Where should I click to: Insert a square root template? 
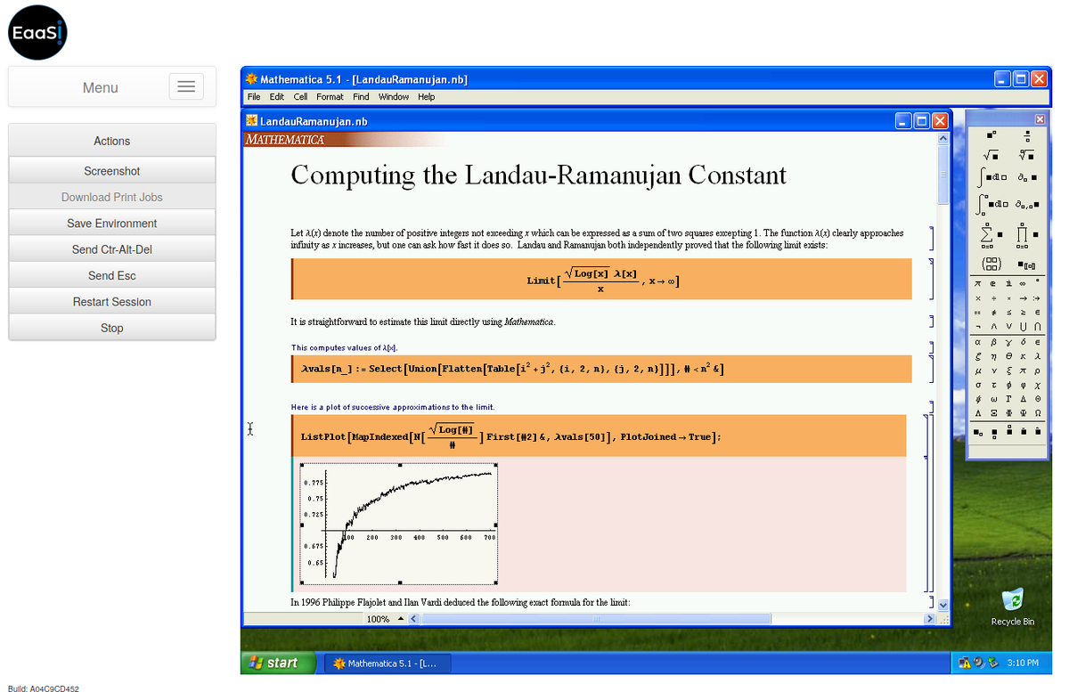991,156
